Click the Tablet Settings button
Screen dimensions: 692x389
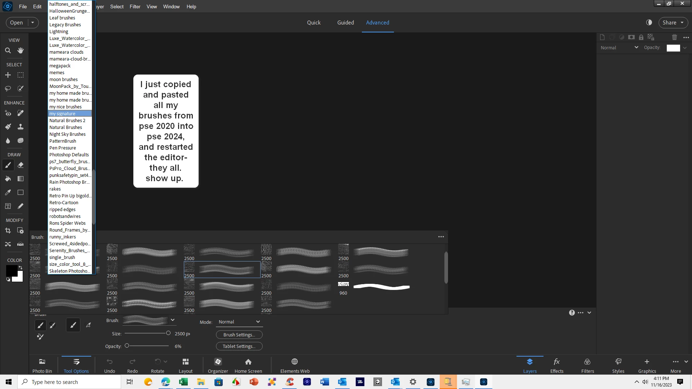pyautogui.click(x=239, y=346)
